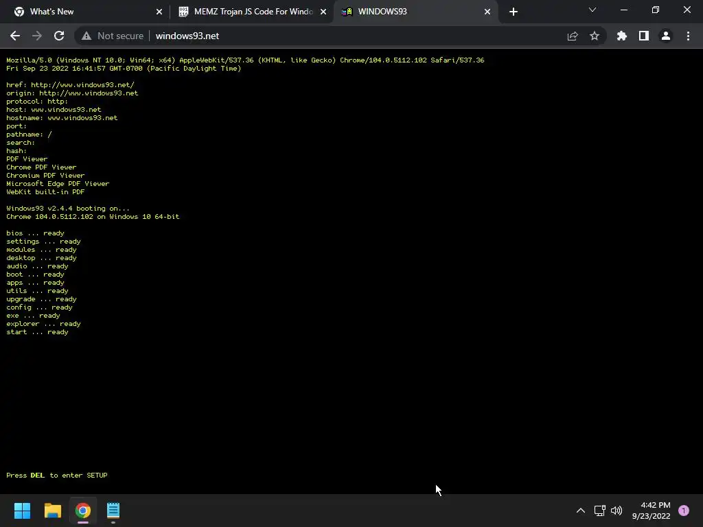Open File Explorer from the taskbar

pyautogui.click(x=52, y=511)
